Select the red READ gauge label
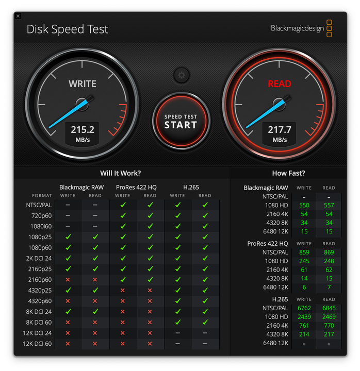The width and height of the screenshot is (360, 371). (280, 84)
